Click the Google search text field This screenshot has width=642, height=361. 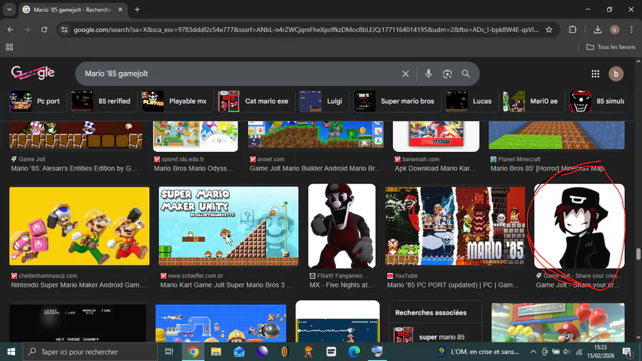point(240,73)
